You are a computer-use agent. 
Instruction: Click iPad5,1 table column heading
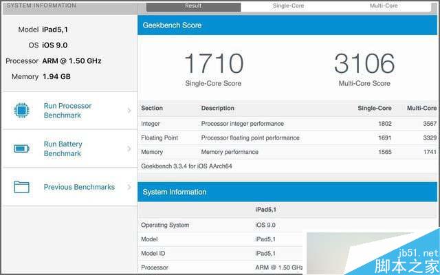click(x=265, y=210)
